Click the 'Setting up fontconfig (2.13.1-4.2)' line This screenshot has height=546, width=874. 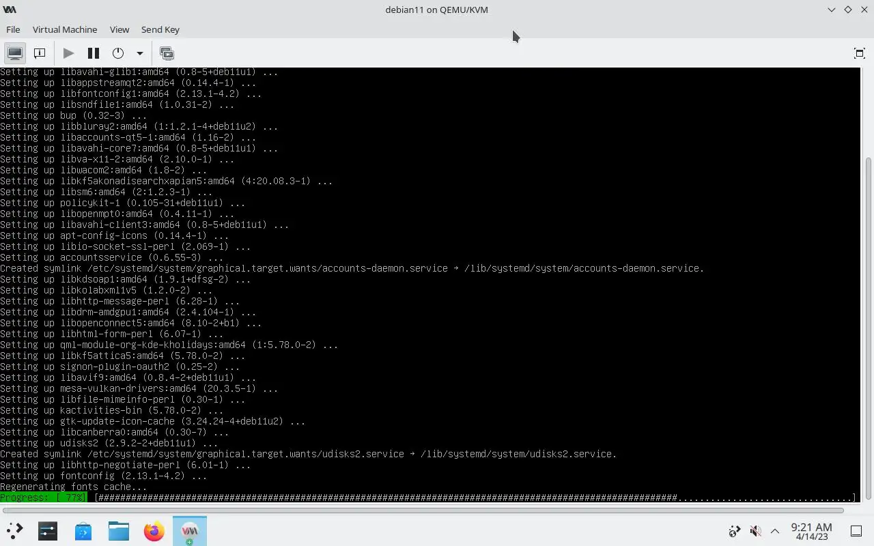104,476
